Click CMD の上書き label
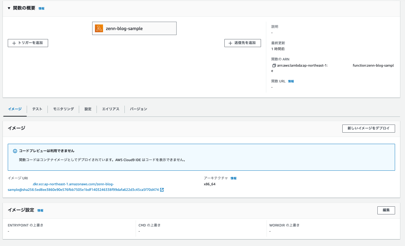 click(150, 225)
